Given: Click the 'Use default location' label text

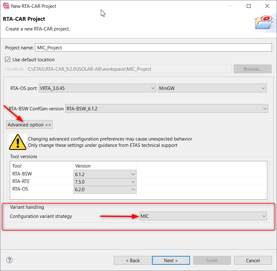Looking at the screenshot, I should (34, 59).
